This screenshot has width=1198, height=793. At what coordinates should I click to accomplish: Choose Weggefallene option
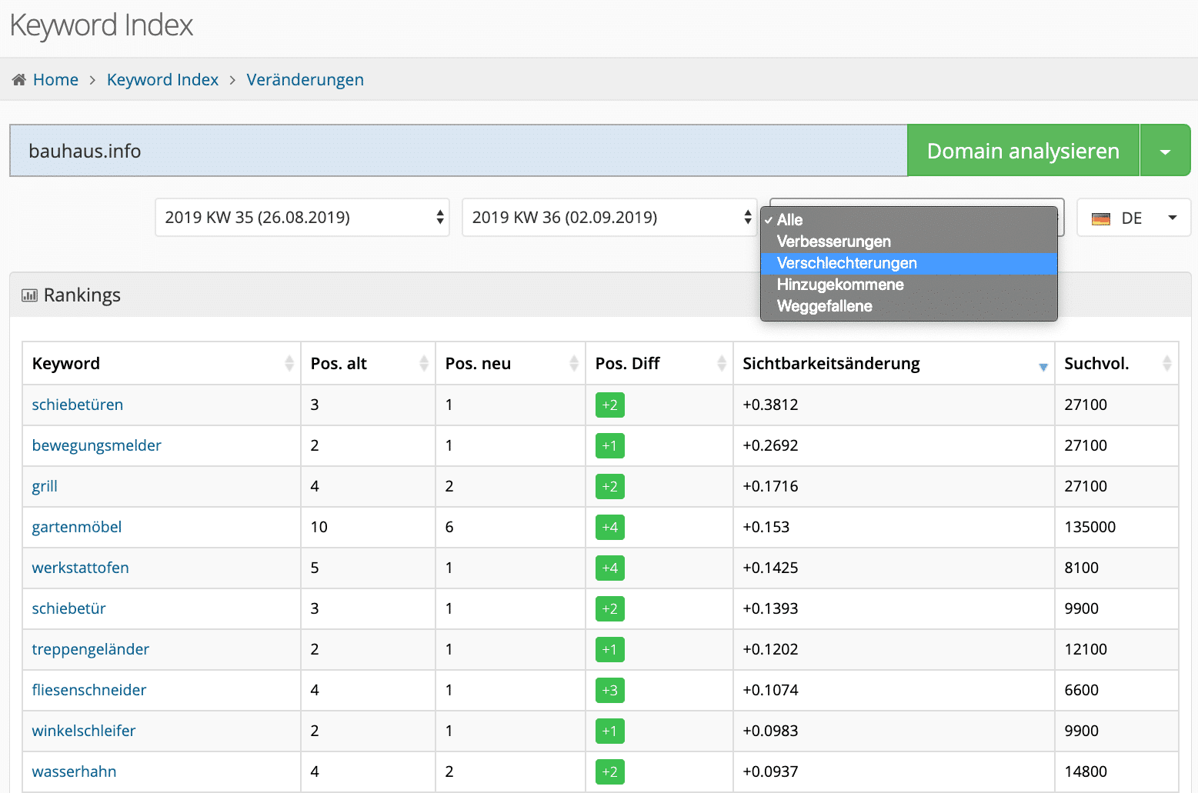(909, 306)
